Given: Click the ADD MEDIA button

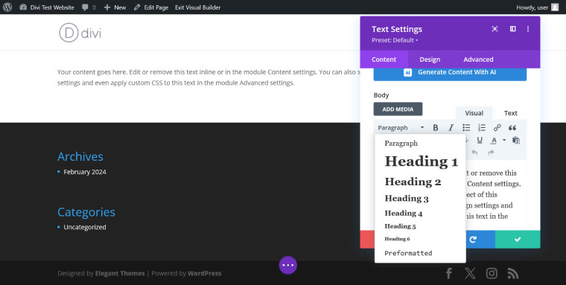Looking at the screenshot, I should coord(398,109).
